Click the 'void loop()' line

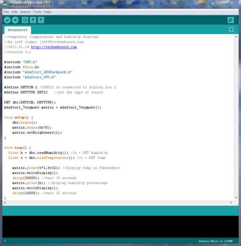point(17,148)
